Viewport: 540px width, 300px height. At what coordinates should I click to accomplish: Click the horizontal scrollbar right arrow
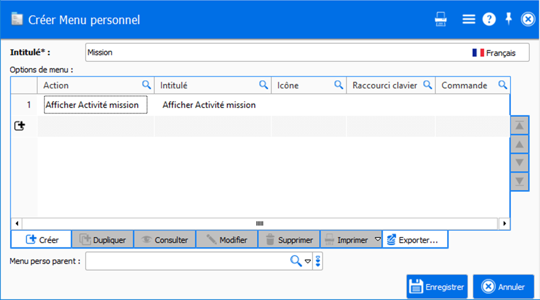[x=504, y=224]
